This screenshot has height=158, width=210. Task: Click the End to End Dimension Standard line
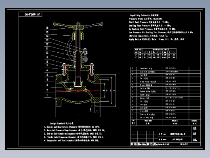[x=73, y=134]
